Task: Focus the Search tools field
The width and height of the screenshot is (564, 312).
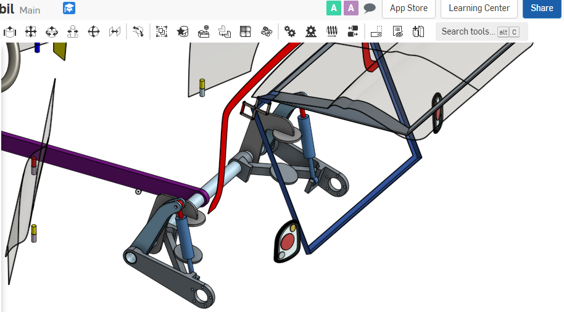Action: [x=482, y=31]
